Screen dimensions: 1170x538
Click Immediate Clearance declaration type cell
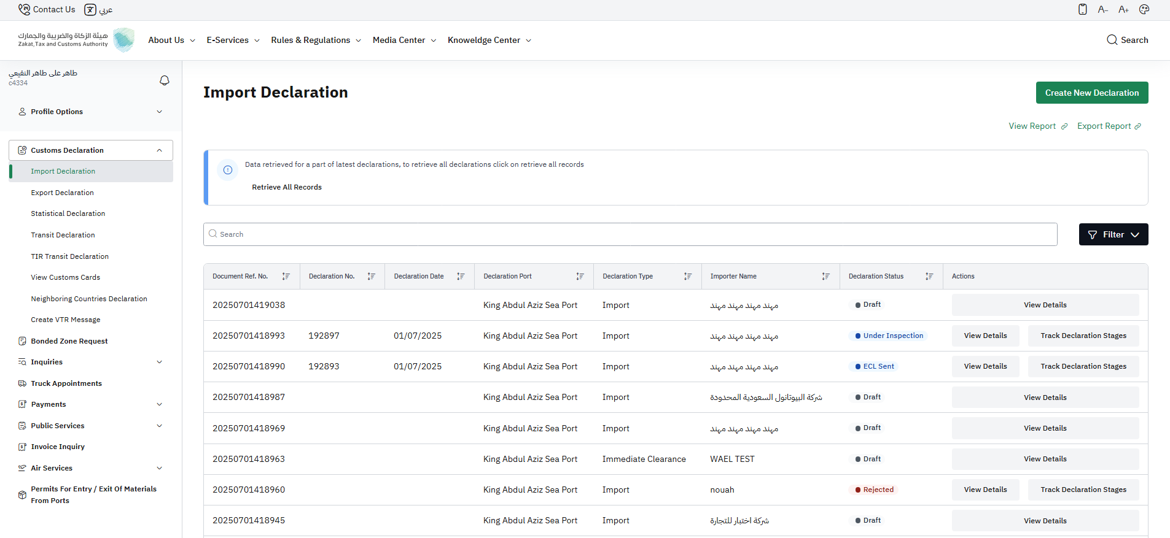click(x=644, y=459)
